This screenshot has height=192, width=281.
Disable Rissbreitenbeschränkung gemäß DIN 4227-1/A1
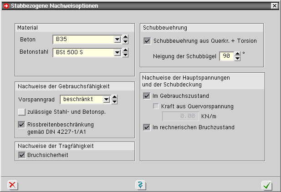point(21,124)
